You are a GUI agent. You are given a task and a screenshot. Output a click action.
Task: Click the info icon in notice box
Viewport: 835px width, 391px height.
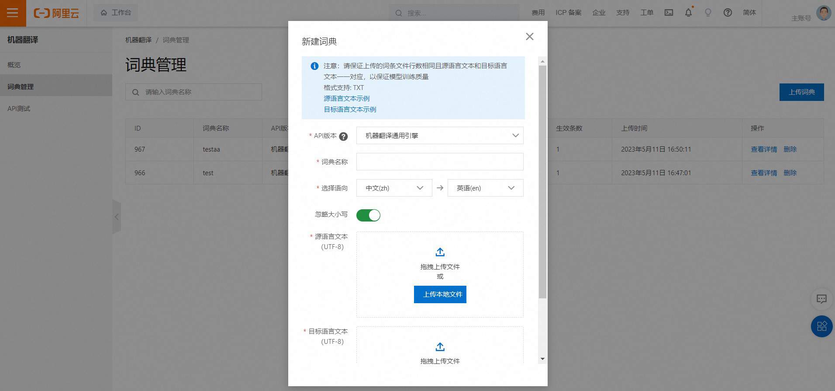[314, 66]
